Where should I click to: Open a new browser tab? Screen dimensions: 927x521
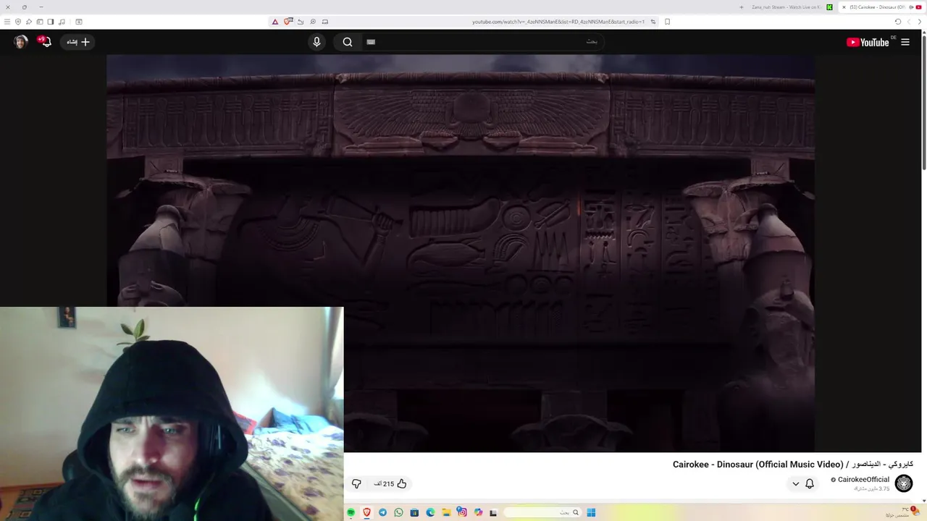coord(741,7)
